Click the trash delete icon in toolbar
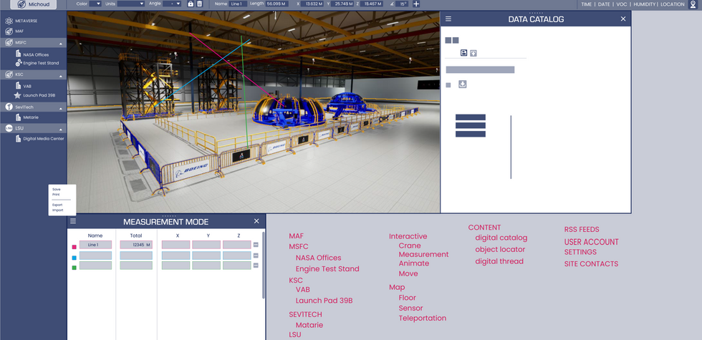This screenshot has height=340, width=702. (x=200, y=4)
